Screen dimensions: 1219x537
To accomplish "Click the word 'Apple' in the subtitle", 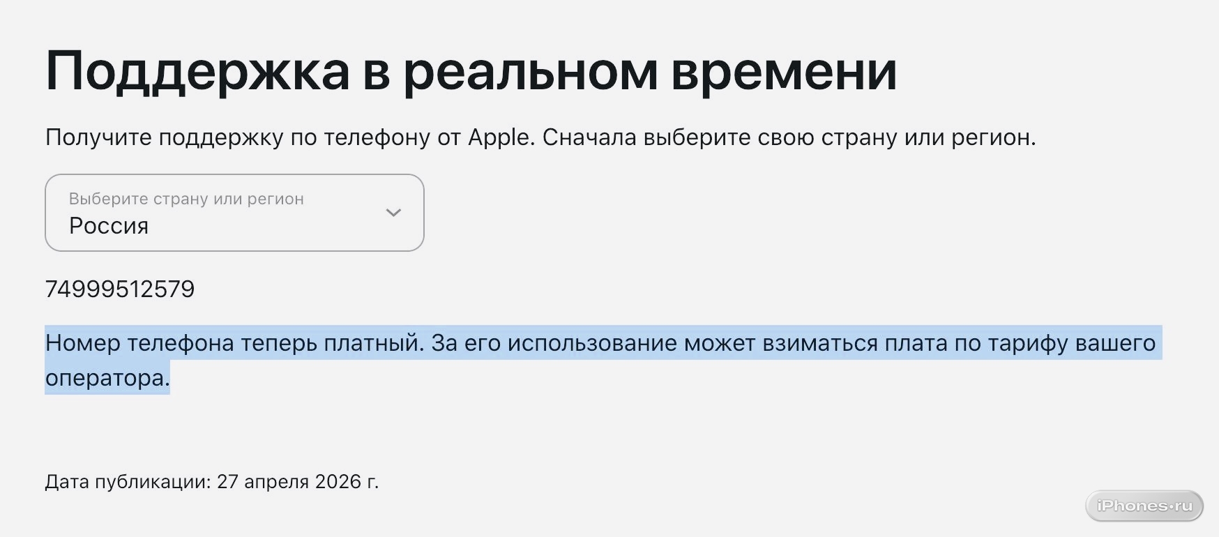I will point(501,137).
